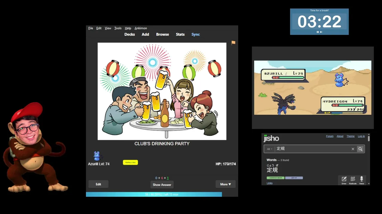Viewport: 382px width, 214px height.
Task: Open the Draw input tool
Action: pyautogui.click(x=344, y=180)
